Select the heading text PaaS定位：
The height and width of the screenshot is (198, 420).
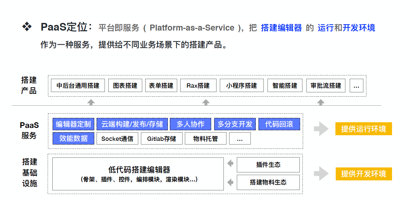[67, 27]
